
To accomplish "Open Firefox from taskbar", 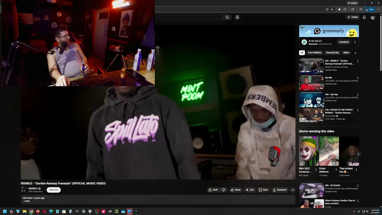I will [x=38, y=211].
